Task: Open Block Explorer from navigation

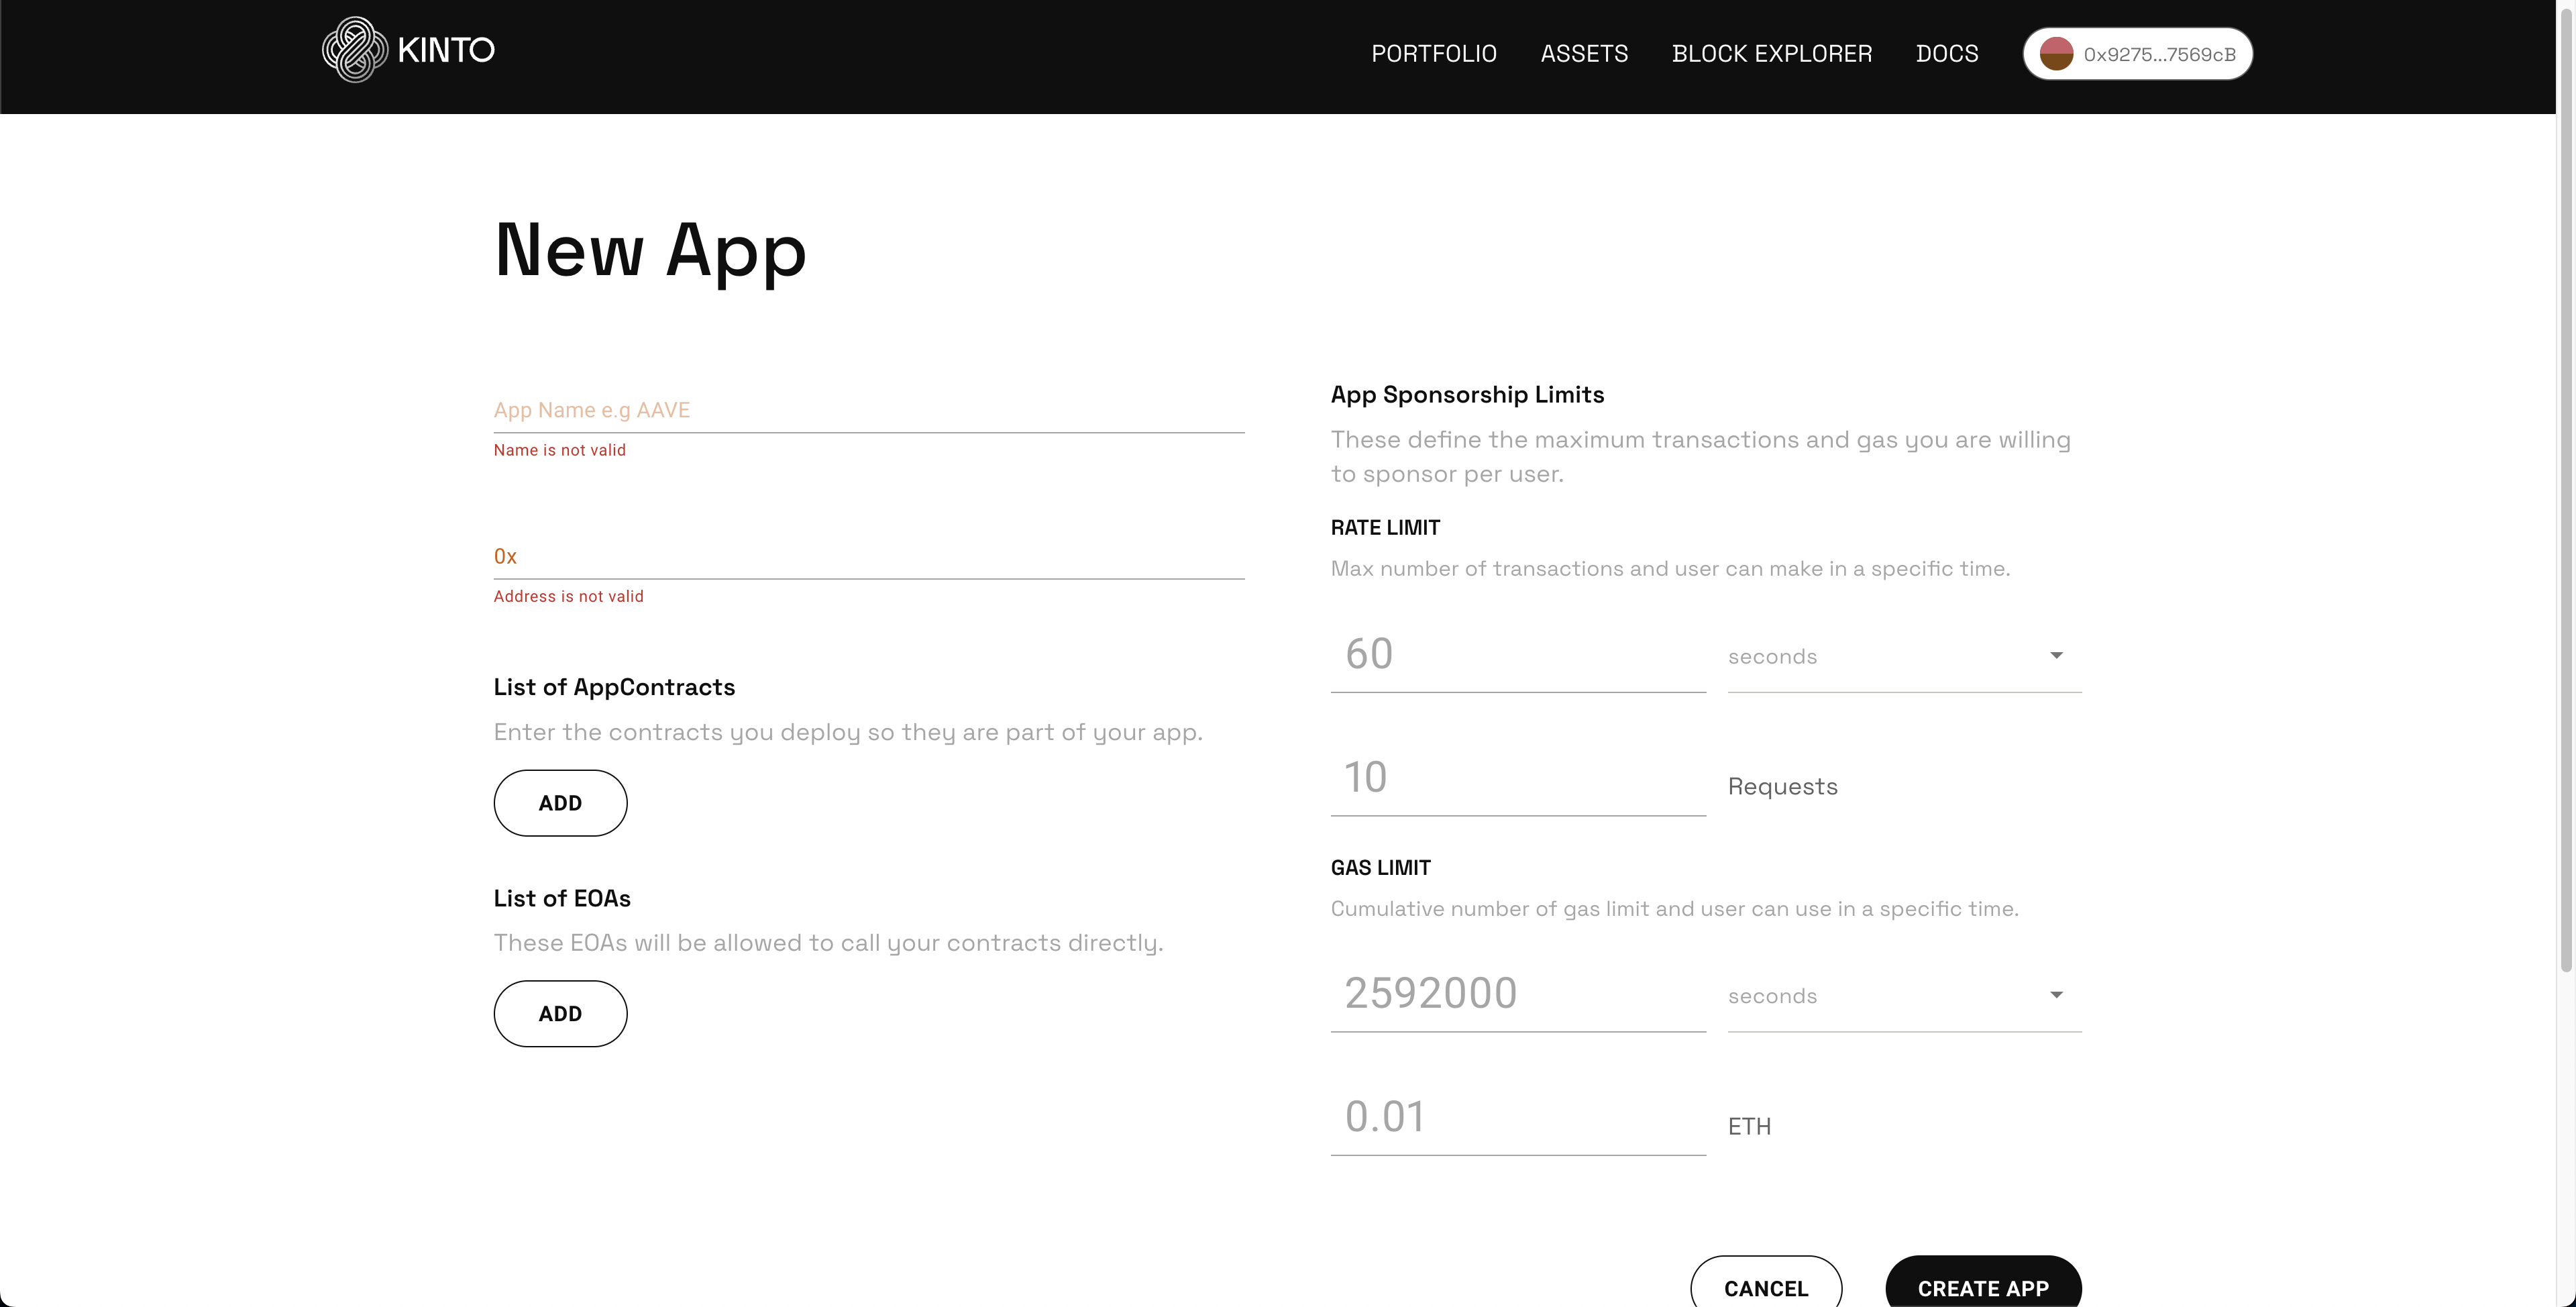Action: tap(1771, 54)
